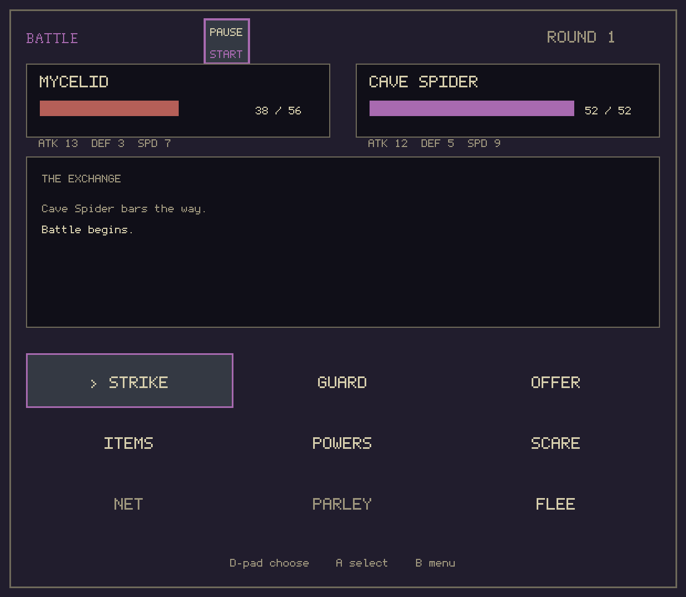Click Mycelid's ATK 13 stat
The width and height of the screenshot is (686, 597).
[x=58, y=143]
